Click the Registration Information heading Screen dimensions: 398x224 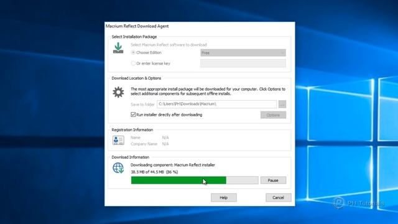click(132, 130)
